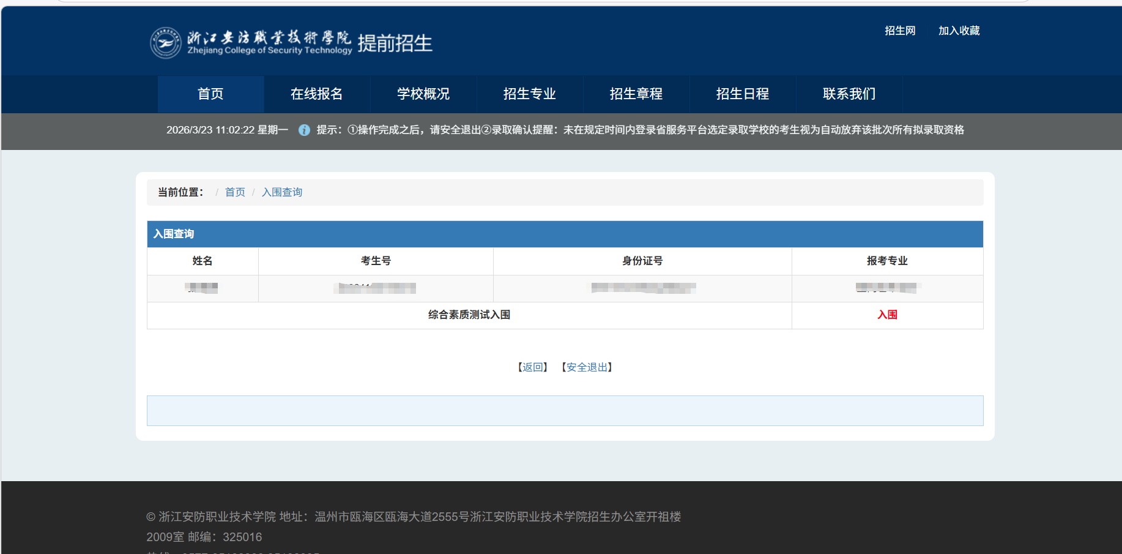The width and height of the screenshot is (1122, 554).
Task: Click the 报考专业 column header
Action: tap(887, 261)
